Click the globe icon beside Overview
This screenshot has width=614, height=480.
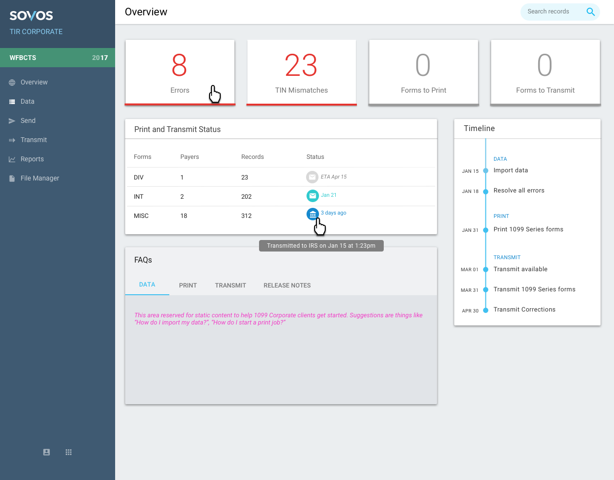tap(12, 83)
